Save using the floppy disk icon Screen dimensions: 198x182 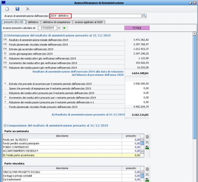[x=17, y=9]
